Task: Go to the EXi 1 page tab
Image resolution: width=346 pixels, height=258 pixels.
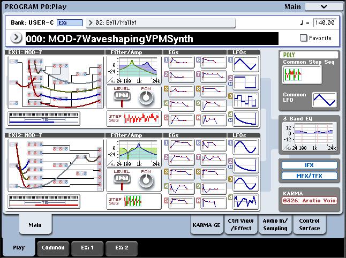Action: coord(87,248)
